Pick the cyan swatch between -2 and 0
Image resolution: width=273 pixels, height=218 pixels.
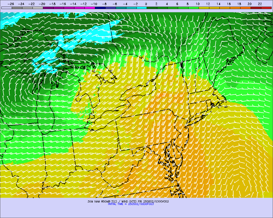tap(142, 8)
